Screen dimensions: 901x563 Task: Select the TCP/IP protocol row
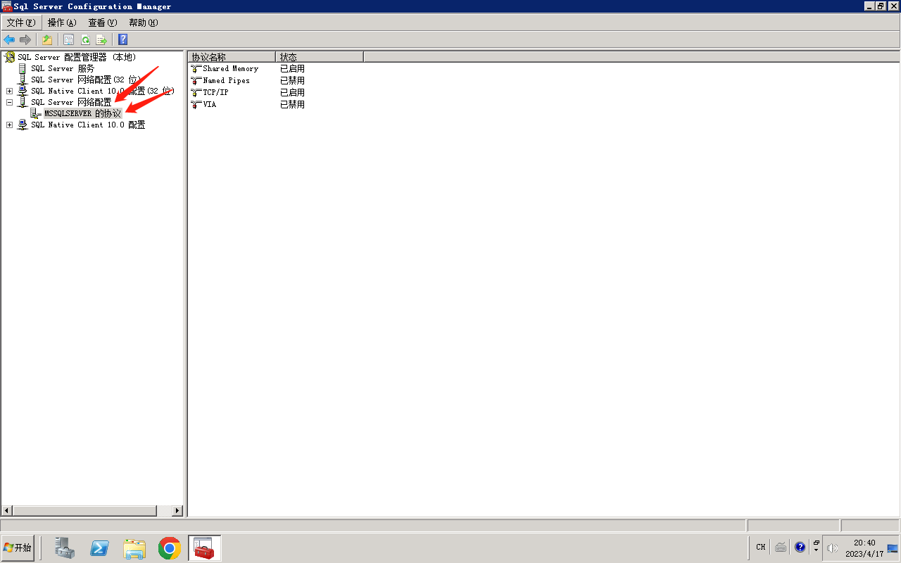tap(215, 92)
